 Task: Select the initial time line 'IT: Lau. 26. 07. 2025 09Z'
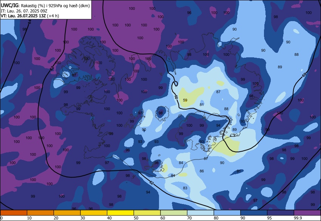click(x=24, y=11)
